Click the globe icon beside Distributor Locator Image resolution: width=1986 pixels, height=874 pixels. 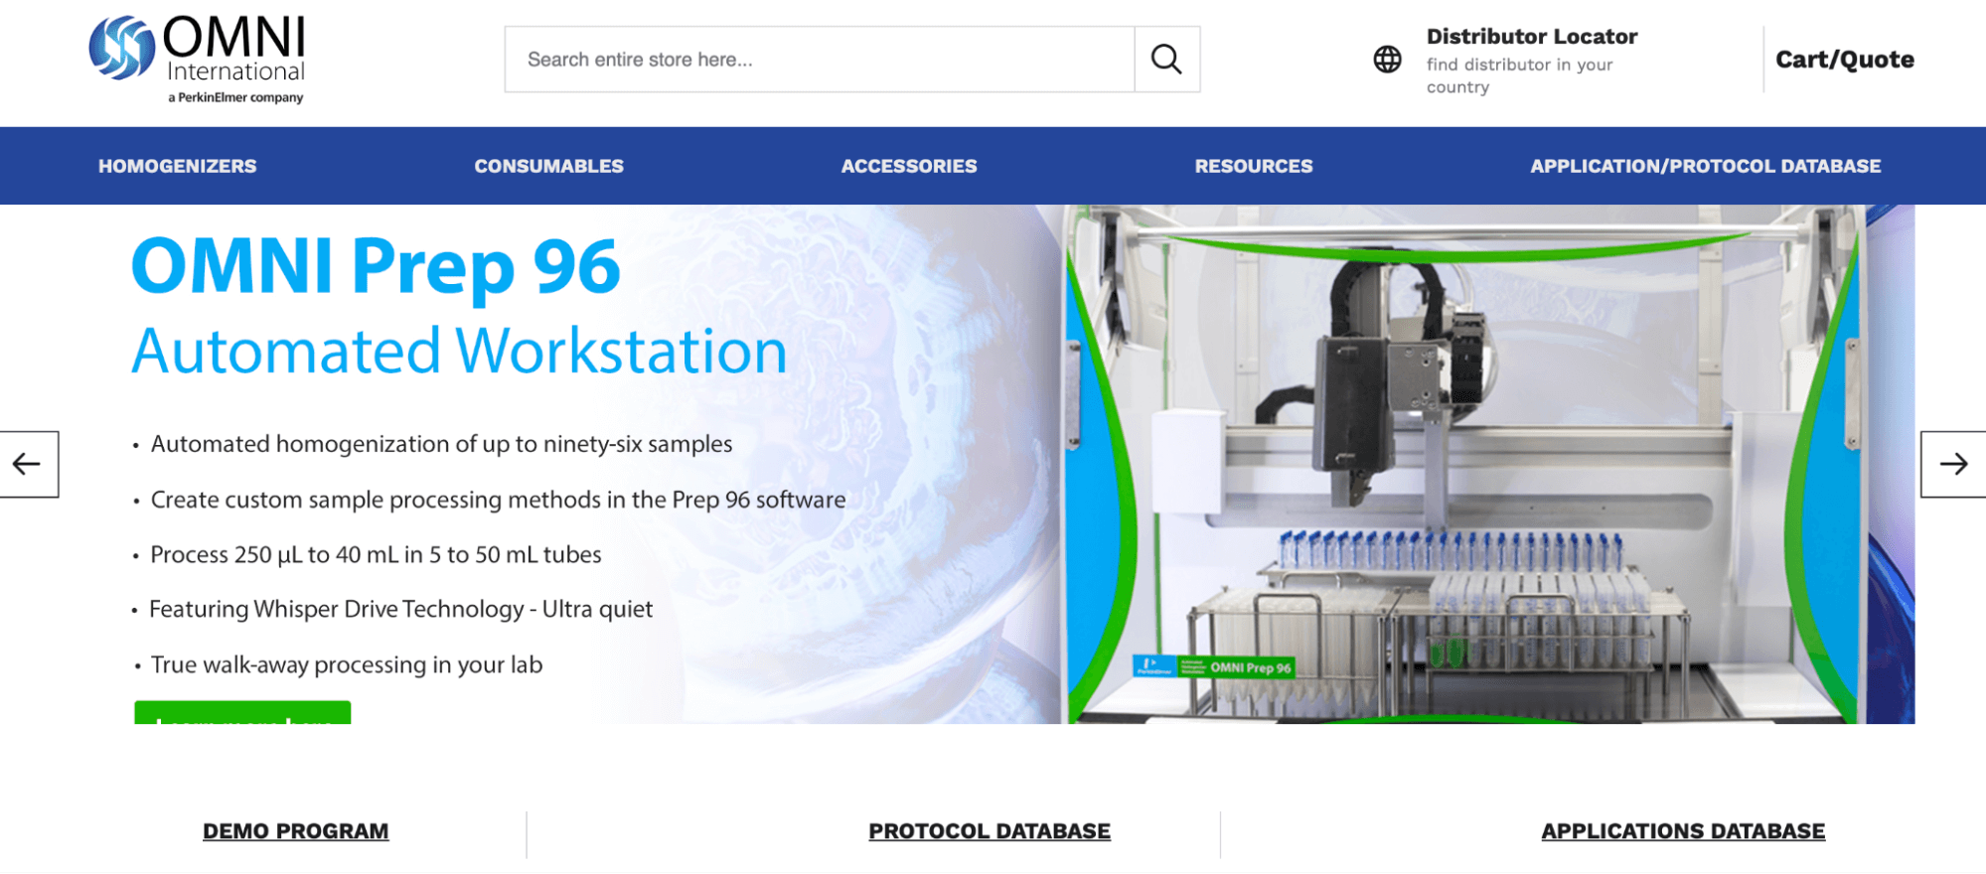pyautogui.click(x=1387, y=60)
